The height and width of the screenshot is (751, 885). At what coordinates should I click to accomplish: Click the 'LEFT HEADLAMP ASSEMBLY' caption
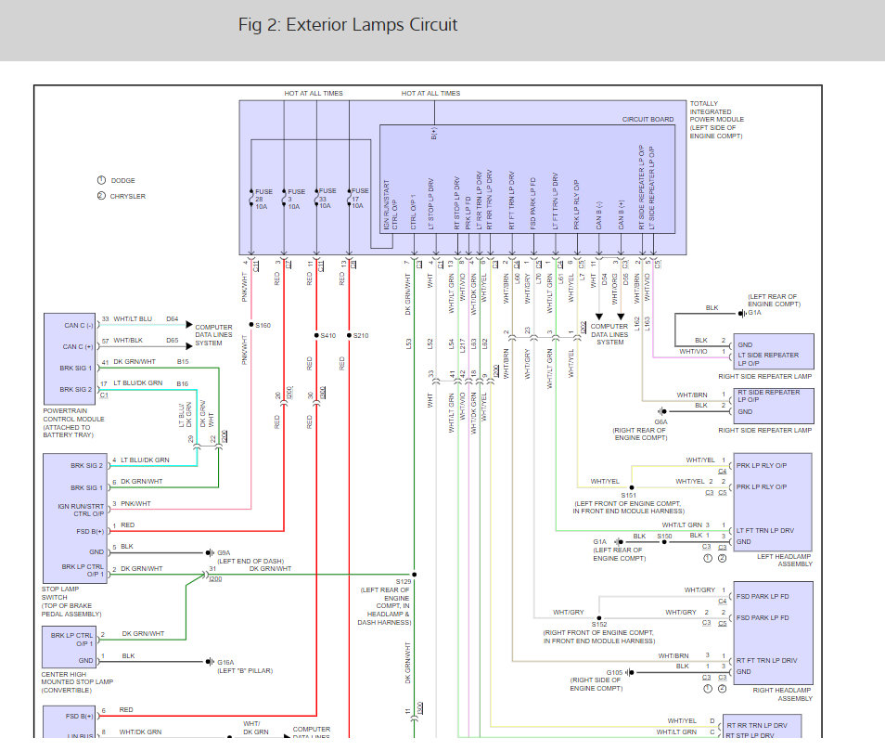point(785,560)
